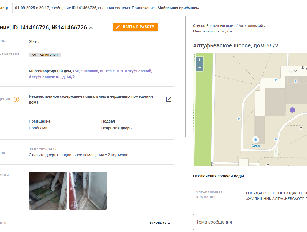Open problem category in new window icon
This screenshot has height=232, width=307.
coord(169,99)
